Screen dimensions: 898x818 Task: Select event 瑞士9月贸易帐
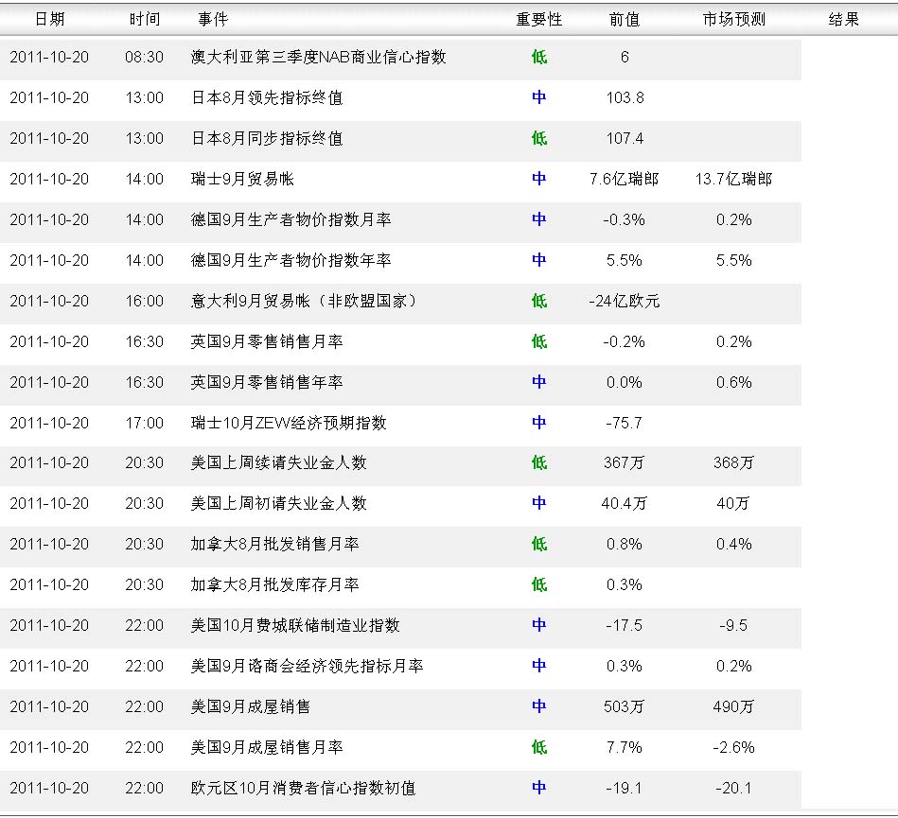(x=242, y=179)
